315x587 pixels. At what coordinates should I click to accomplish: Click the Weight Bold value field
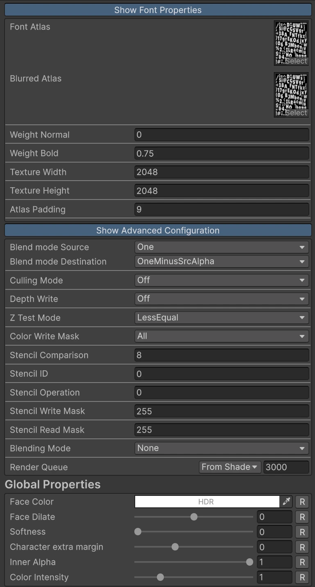coord(222,153)
